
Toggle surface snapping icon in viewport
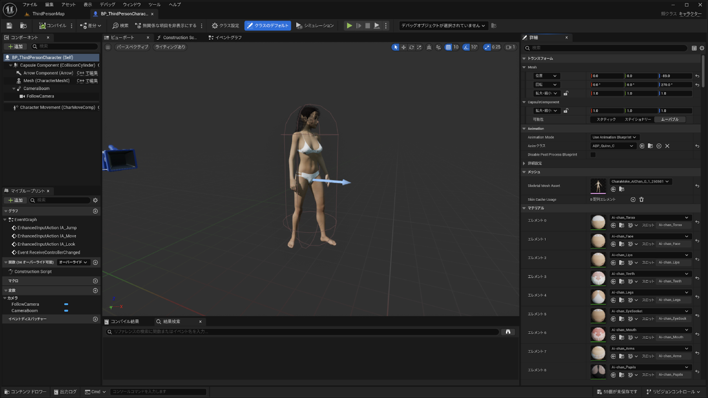(438, 47)
